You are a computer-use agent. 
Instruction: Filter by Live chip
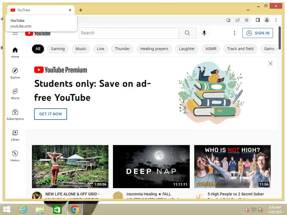(x=101, y=49)
